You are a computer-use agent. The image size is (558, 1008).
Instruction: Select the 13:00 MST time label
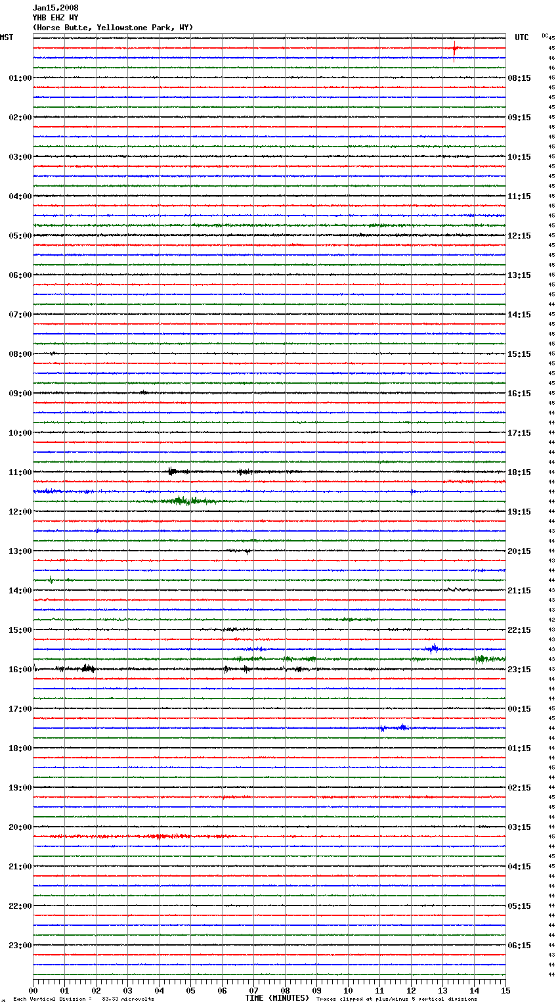tap(20, 551)
